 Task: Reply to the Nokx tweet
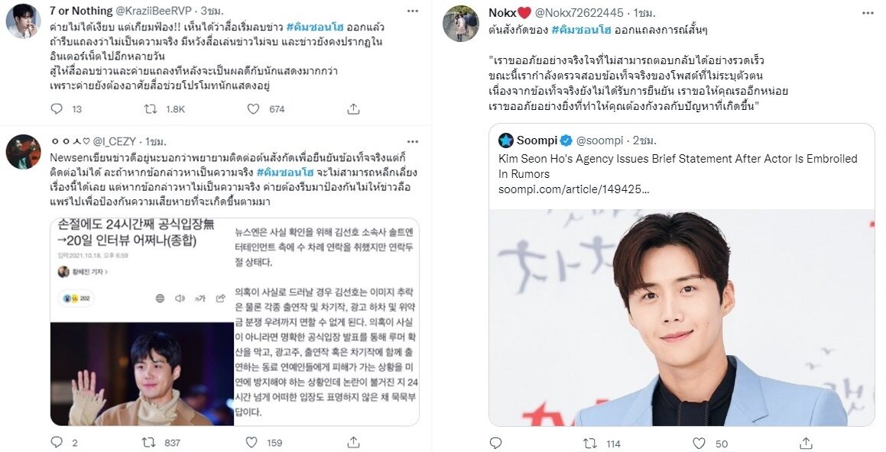coord(495,444)
